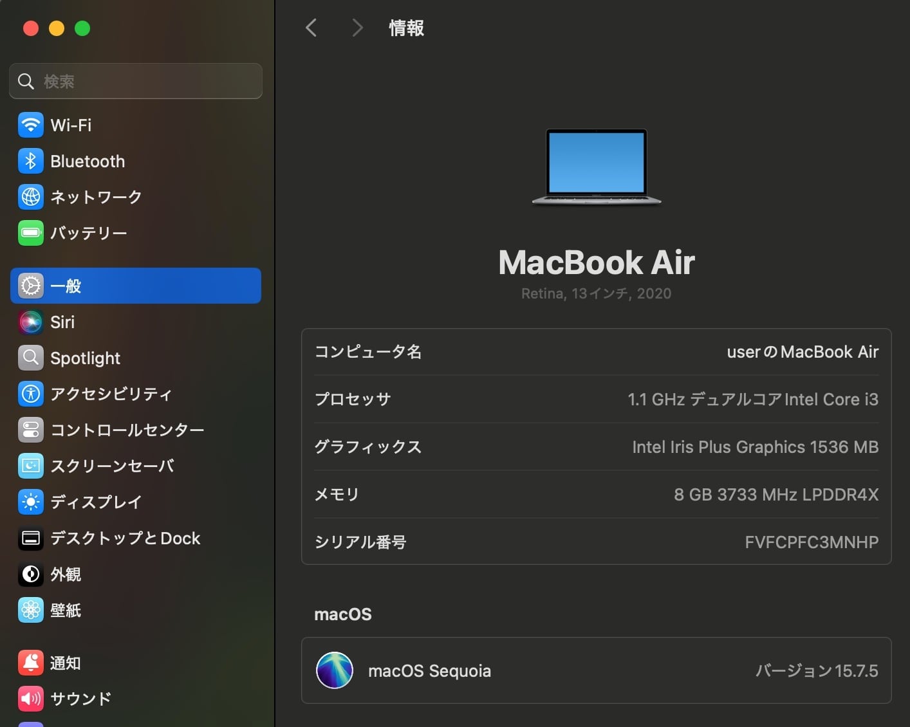
Task: Click the Siri icon in sidebar
Action: tap(31, 322)
